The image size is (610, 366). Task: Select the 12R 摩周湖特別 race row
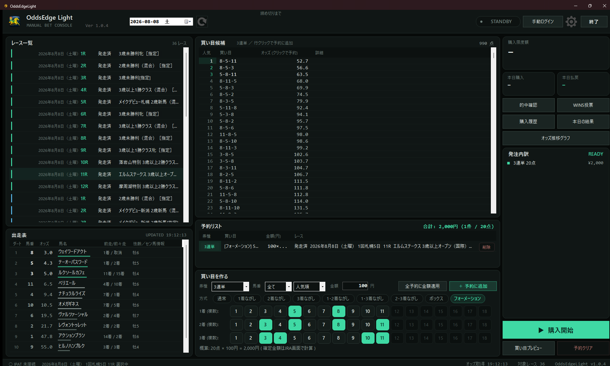point(97,186)
